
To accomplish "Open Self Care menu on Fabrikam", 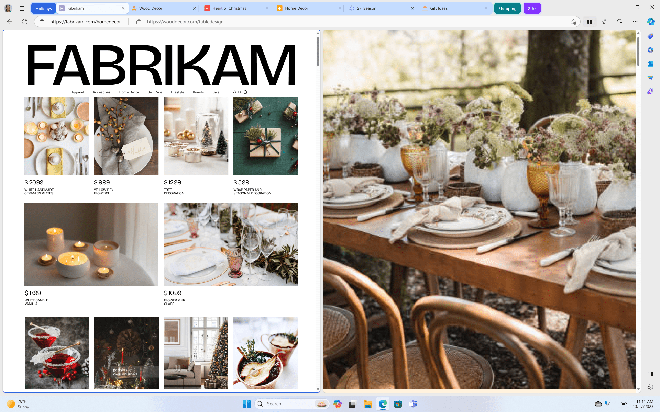I will point(155,92).
